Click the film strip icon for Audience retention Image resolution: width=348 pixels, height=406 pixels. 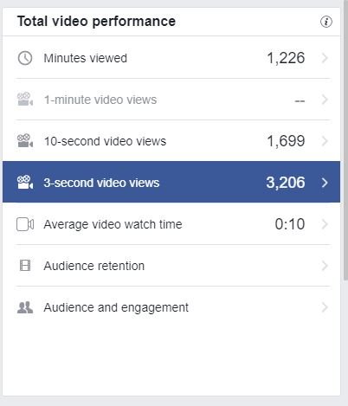25,266
